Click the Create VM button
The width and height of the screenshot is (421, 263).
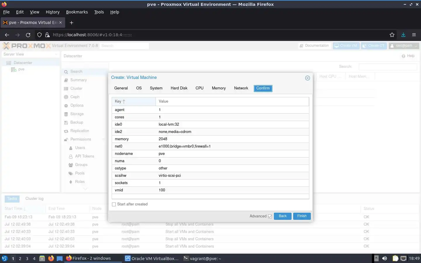pyautogui.click(x=346, y=46)
